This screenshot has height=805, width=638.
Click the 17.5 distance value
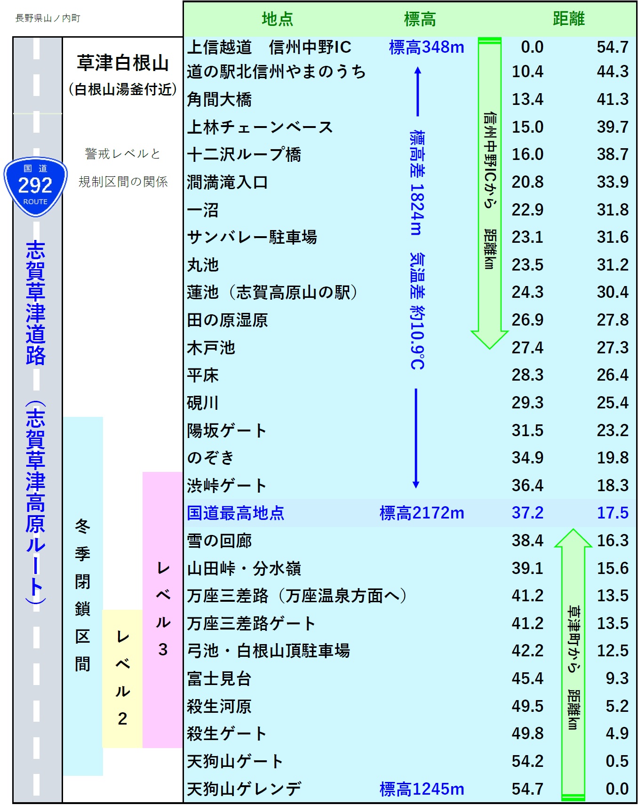[x=613, y=513]
